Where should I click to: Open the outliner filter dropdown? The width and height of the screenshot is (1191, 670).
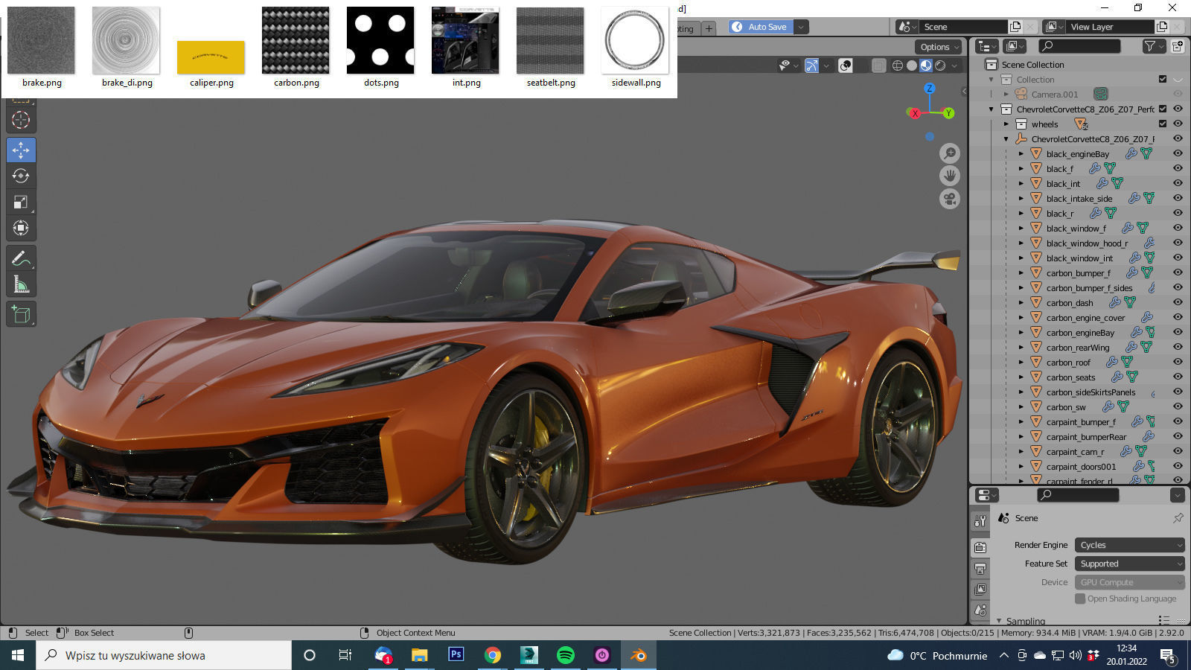pos(1153,46)
